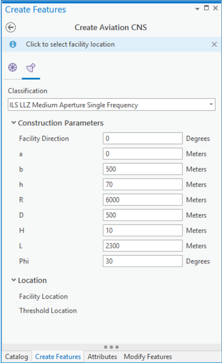The height and width of the screenshot is (363, 222).
Task: Click the blue info icon in message bar
Action: pyautogui.click(x=13, y=44)
